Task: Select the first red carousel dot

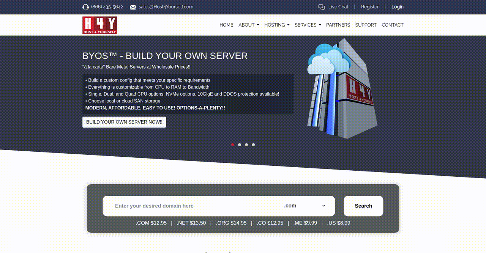Action: [232, 145]
